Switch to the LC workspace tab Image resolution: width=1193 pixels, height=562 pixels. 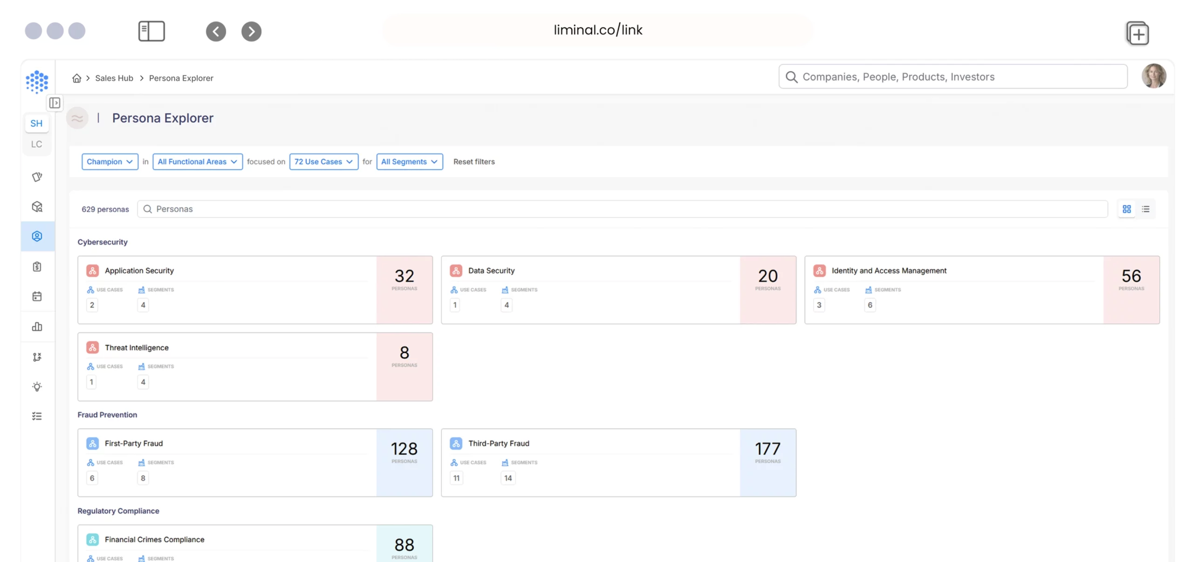point(36,144)
